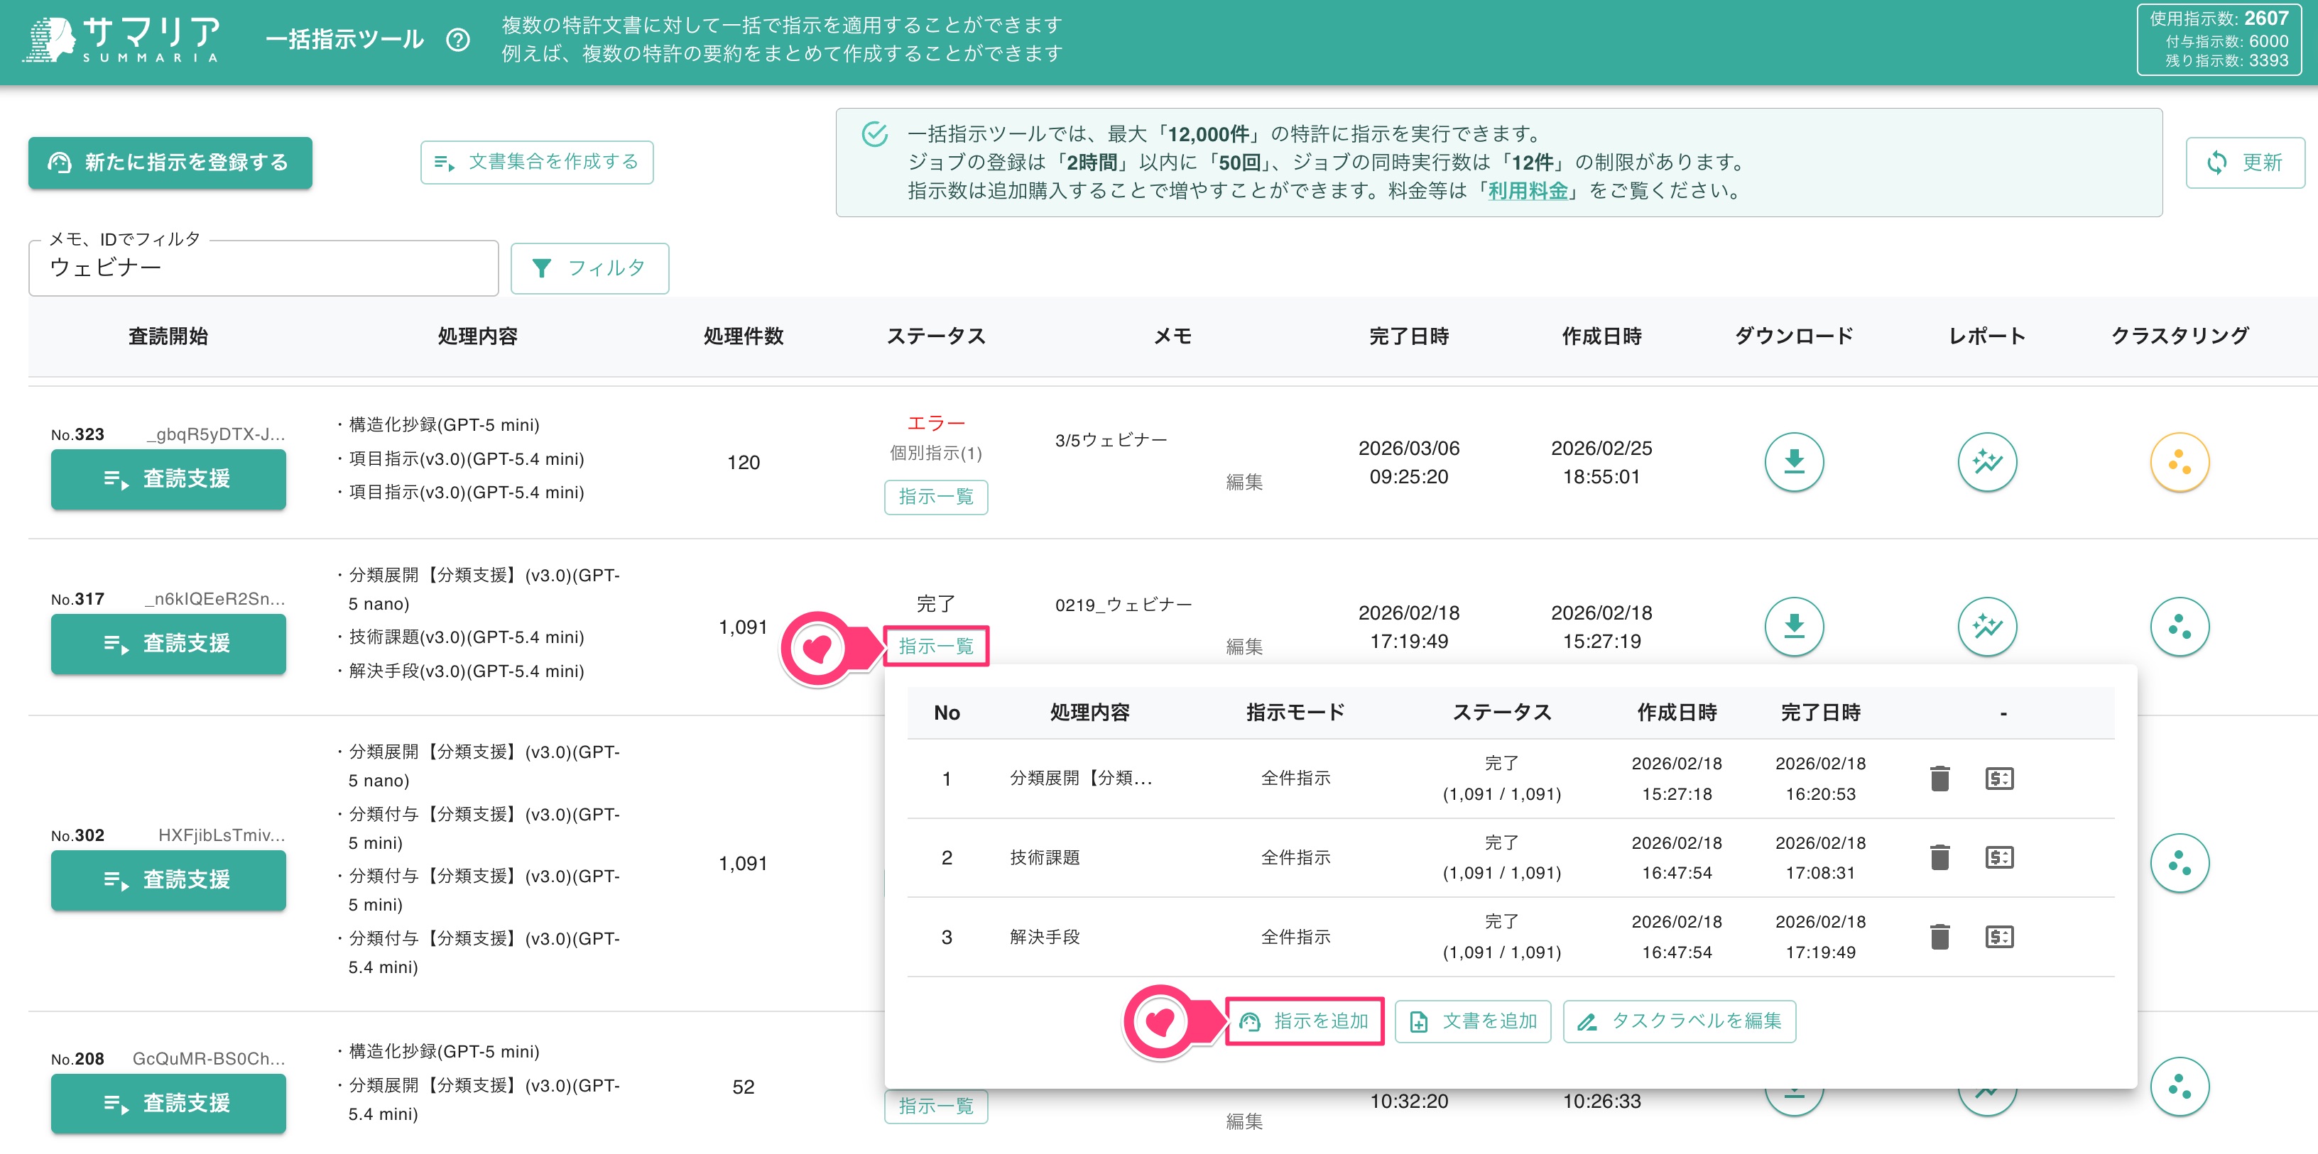
Task: Open 査読支援 for job No.302
Action: point(168,879)
